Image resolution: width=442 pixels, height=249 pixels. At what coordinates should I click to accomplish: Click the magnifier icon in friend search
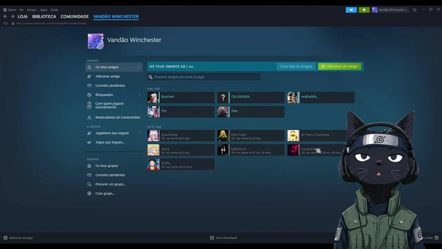point(151,77)
